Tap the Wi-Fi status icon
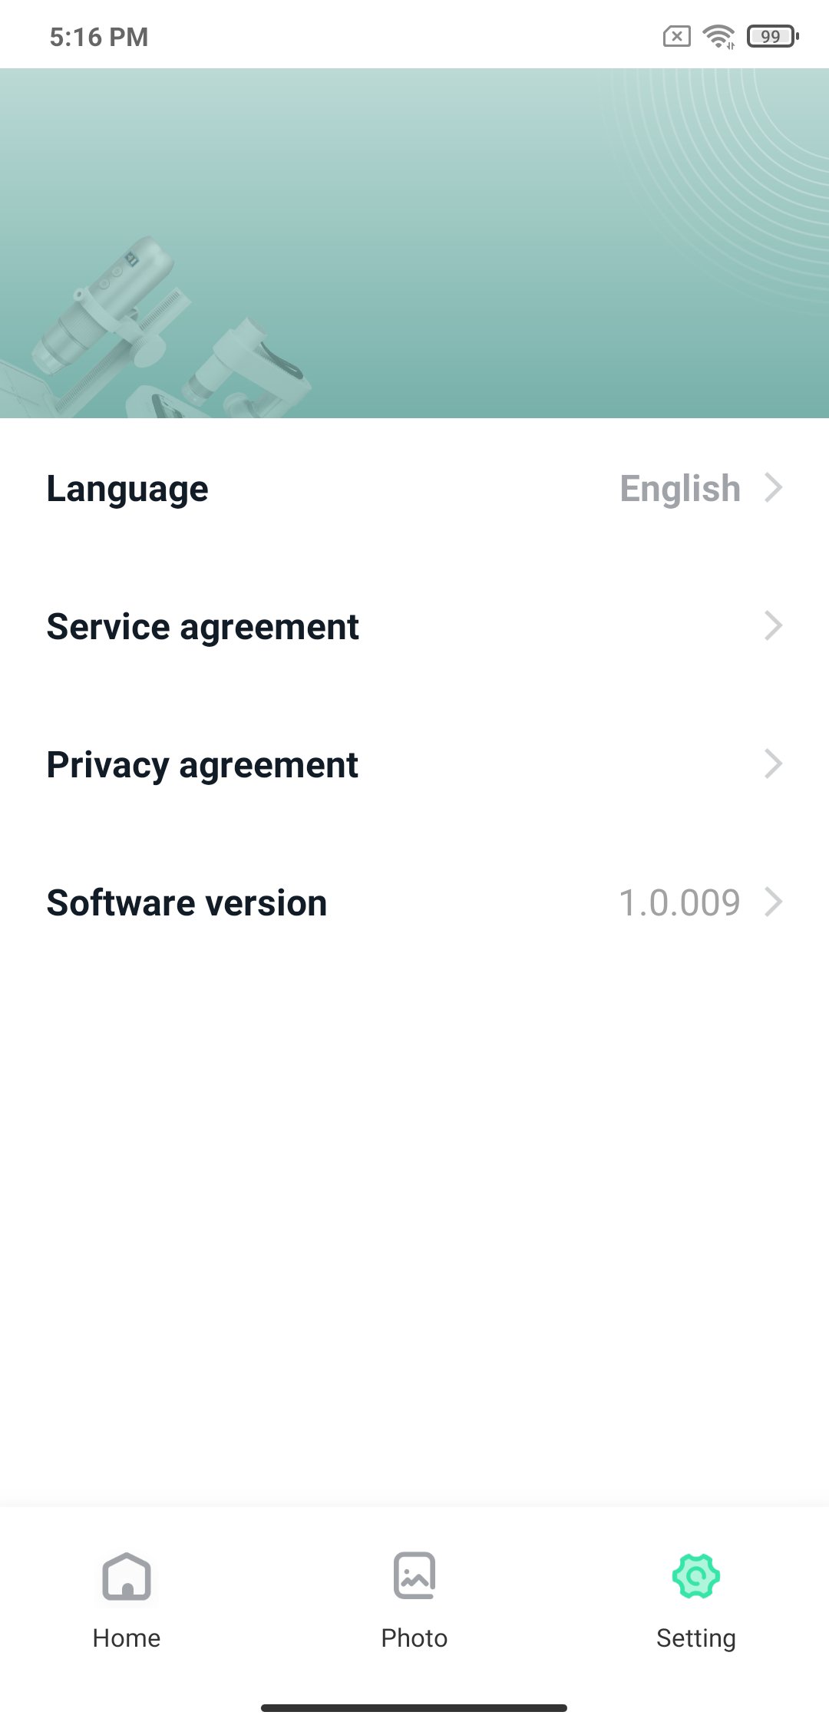The image size is (829, 1725). 719,36
